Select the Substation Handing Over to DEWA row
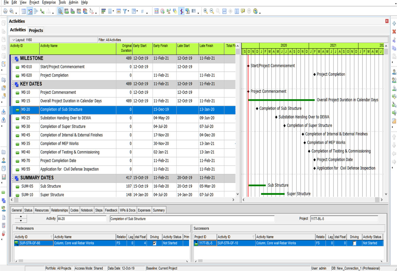This screenshot has height=271, width=397. [x=122, y=118]
